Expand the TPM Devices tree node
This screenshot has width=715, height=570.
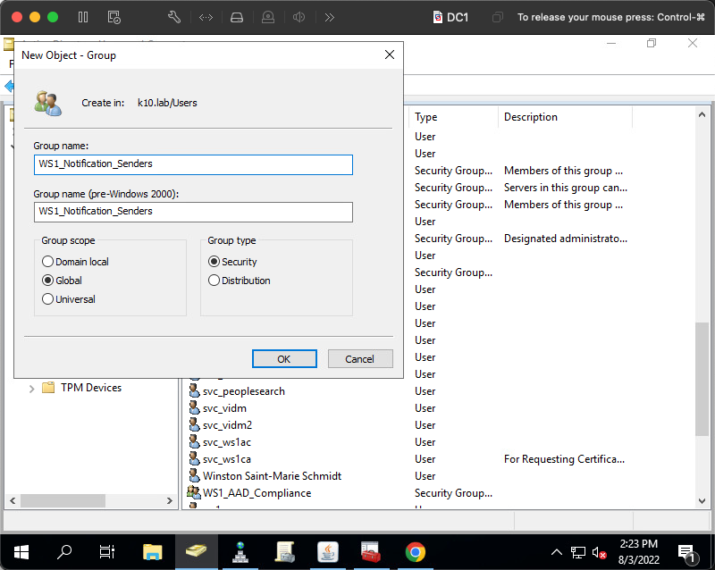(31, 389)
